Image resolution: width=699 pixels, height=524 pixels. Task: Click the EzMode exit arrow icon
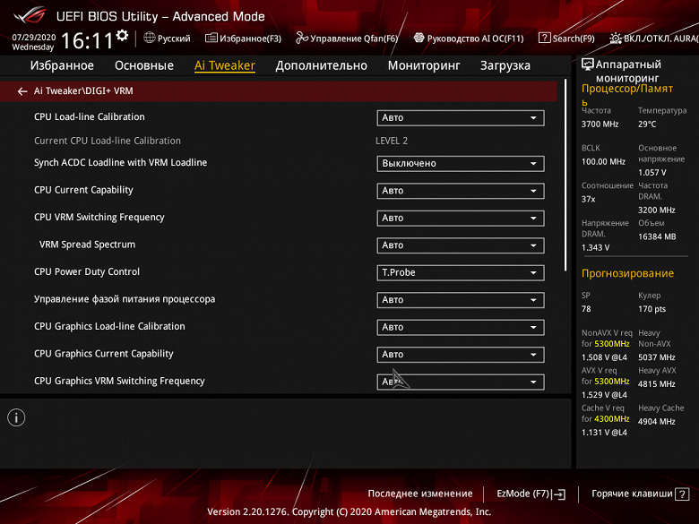pyautogui.click(x=559, y=494)
